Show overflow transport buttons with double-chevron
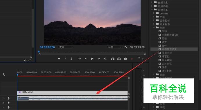This screenshot has width=201, height=110. (139, 58)
